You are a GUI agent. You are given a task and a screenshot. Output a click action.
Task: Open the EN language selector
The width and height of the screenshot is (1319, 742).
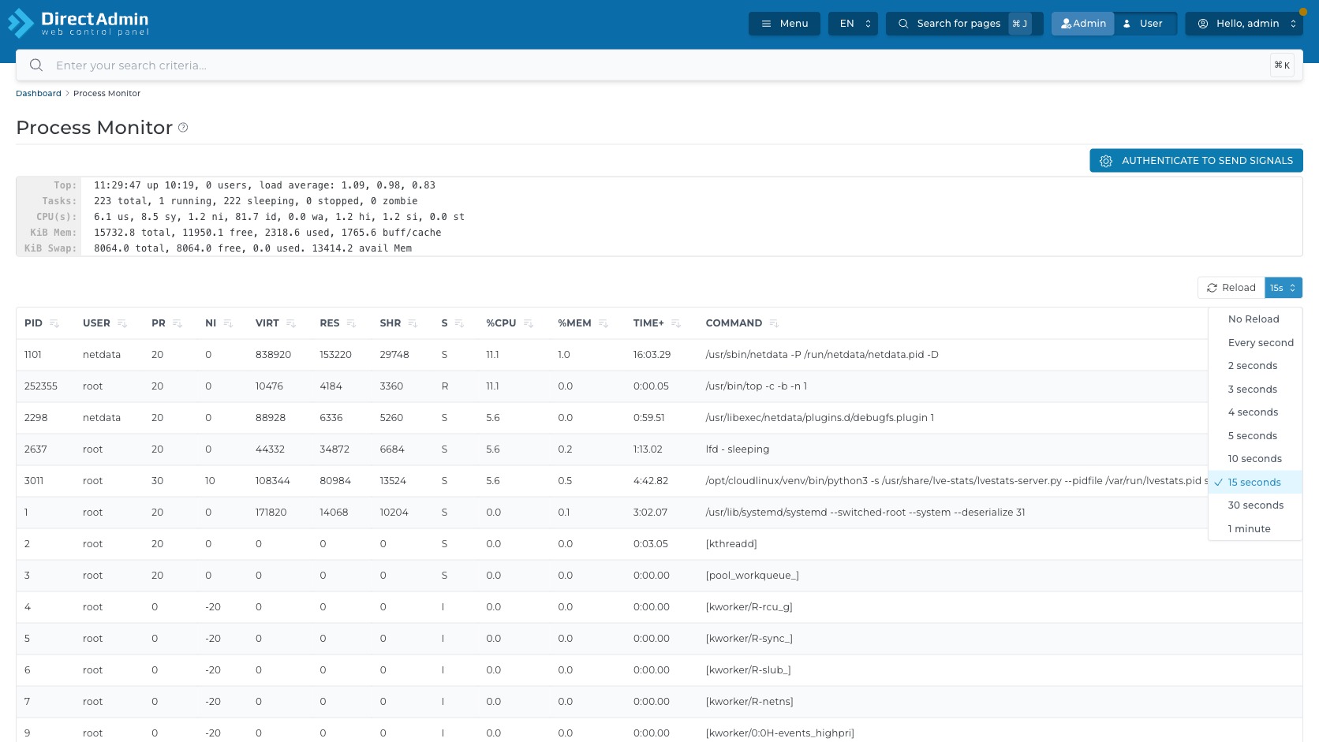[853, 24]
